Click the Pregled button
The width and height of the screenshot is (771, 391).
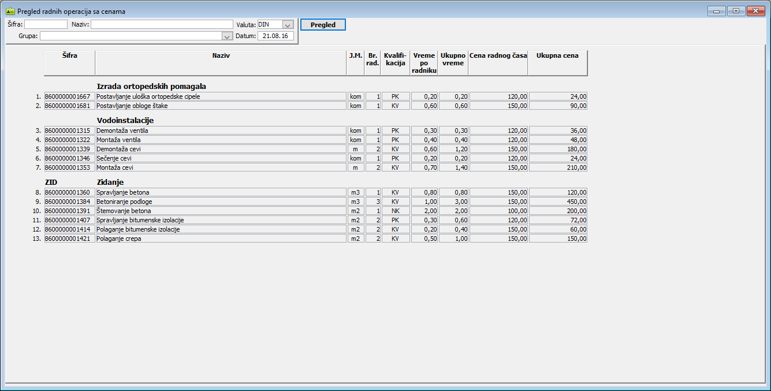(x=323, y=25)
